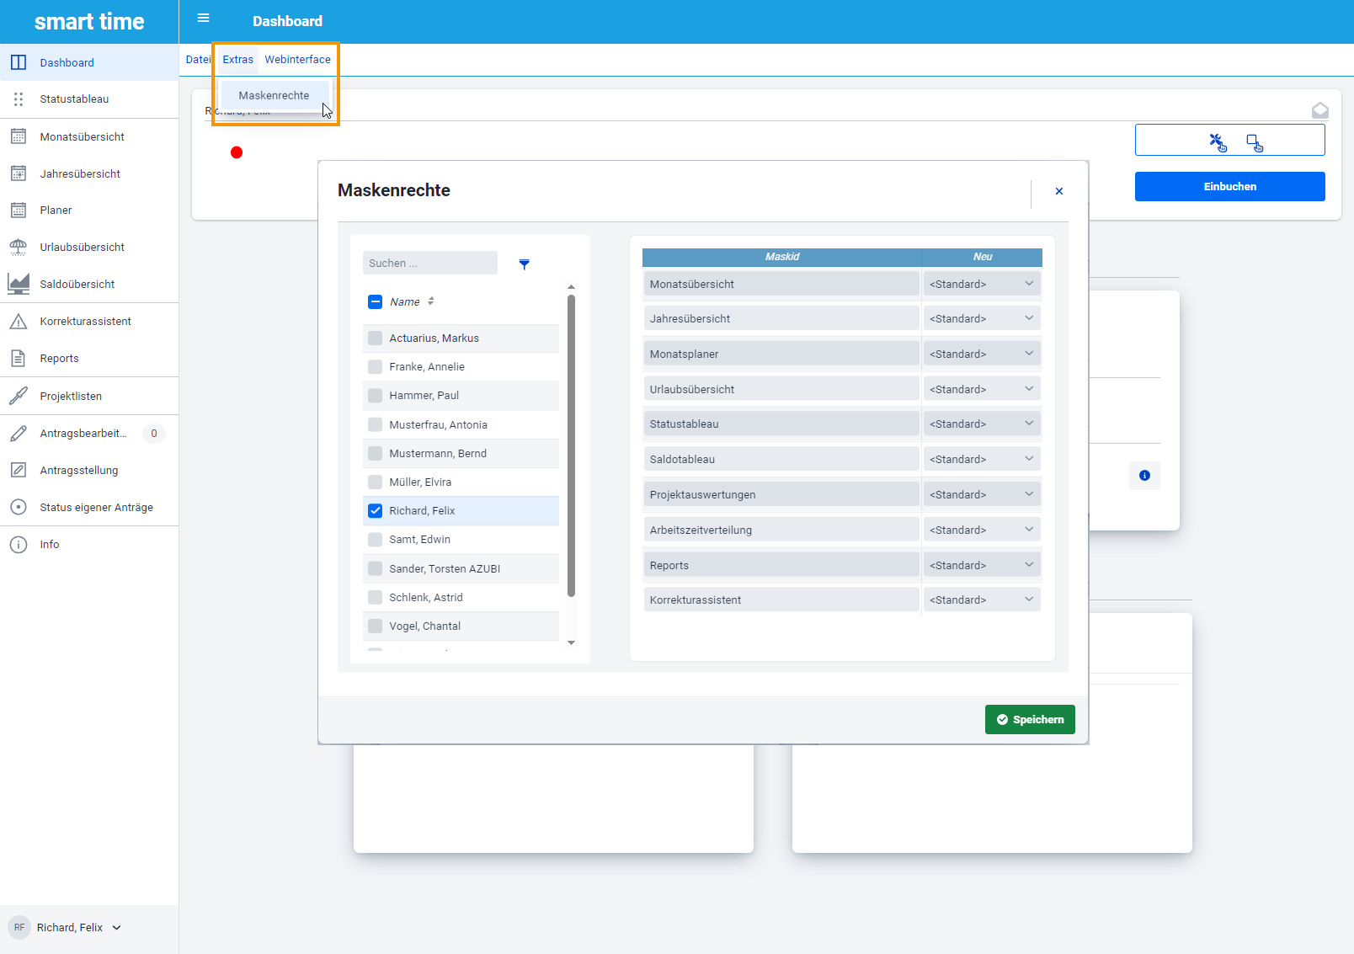Expand the Reports mask rights dropdown

982,566
